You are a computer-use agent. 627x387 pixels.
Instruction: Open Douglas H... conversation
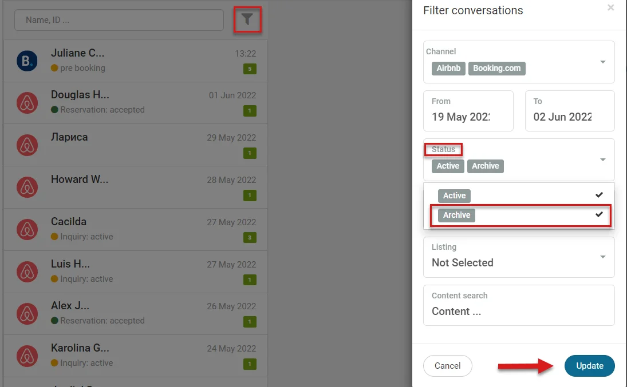[x=136, y=103]
